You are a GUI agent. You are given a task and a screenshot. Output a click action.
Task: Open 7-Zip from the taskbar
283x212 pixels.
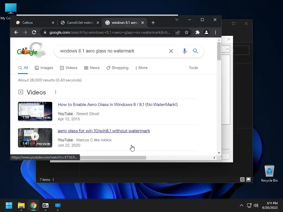tap(46, 205)
